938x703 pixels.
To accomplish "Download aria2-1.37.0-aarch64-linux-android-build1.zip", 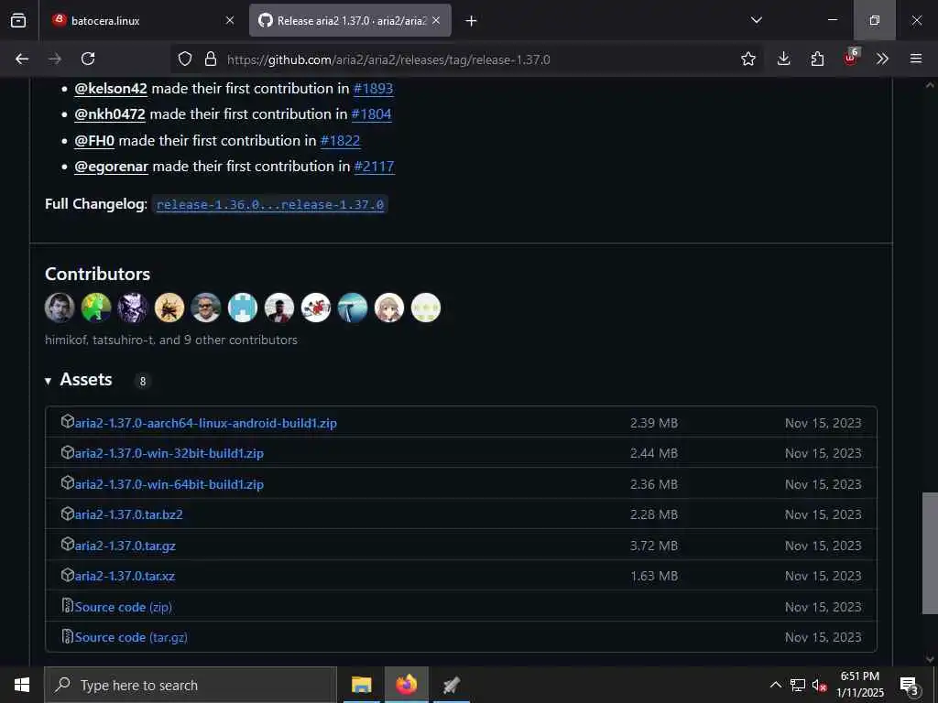I will pos(206,423).
